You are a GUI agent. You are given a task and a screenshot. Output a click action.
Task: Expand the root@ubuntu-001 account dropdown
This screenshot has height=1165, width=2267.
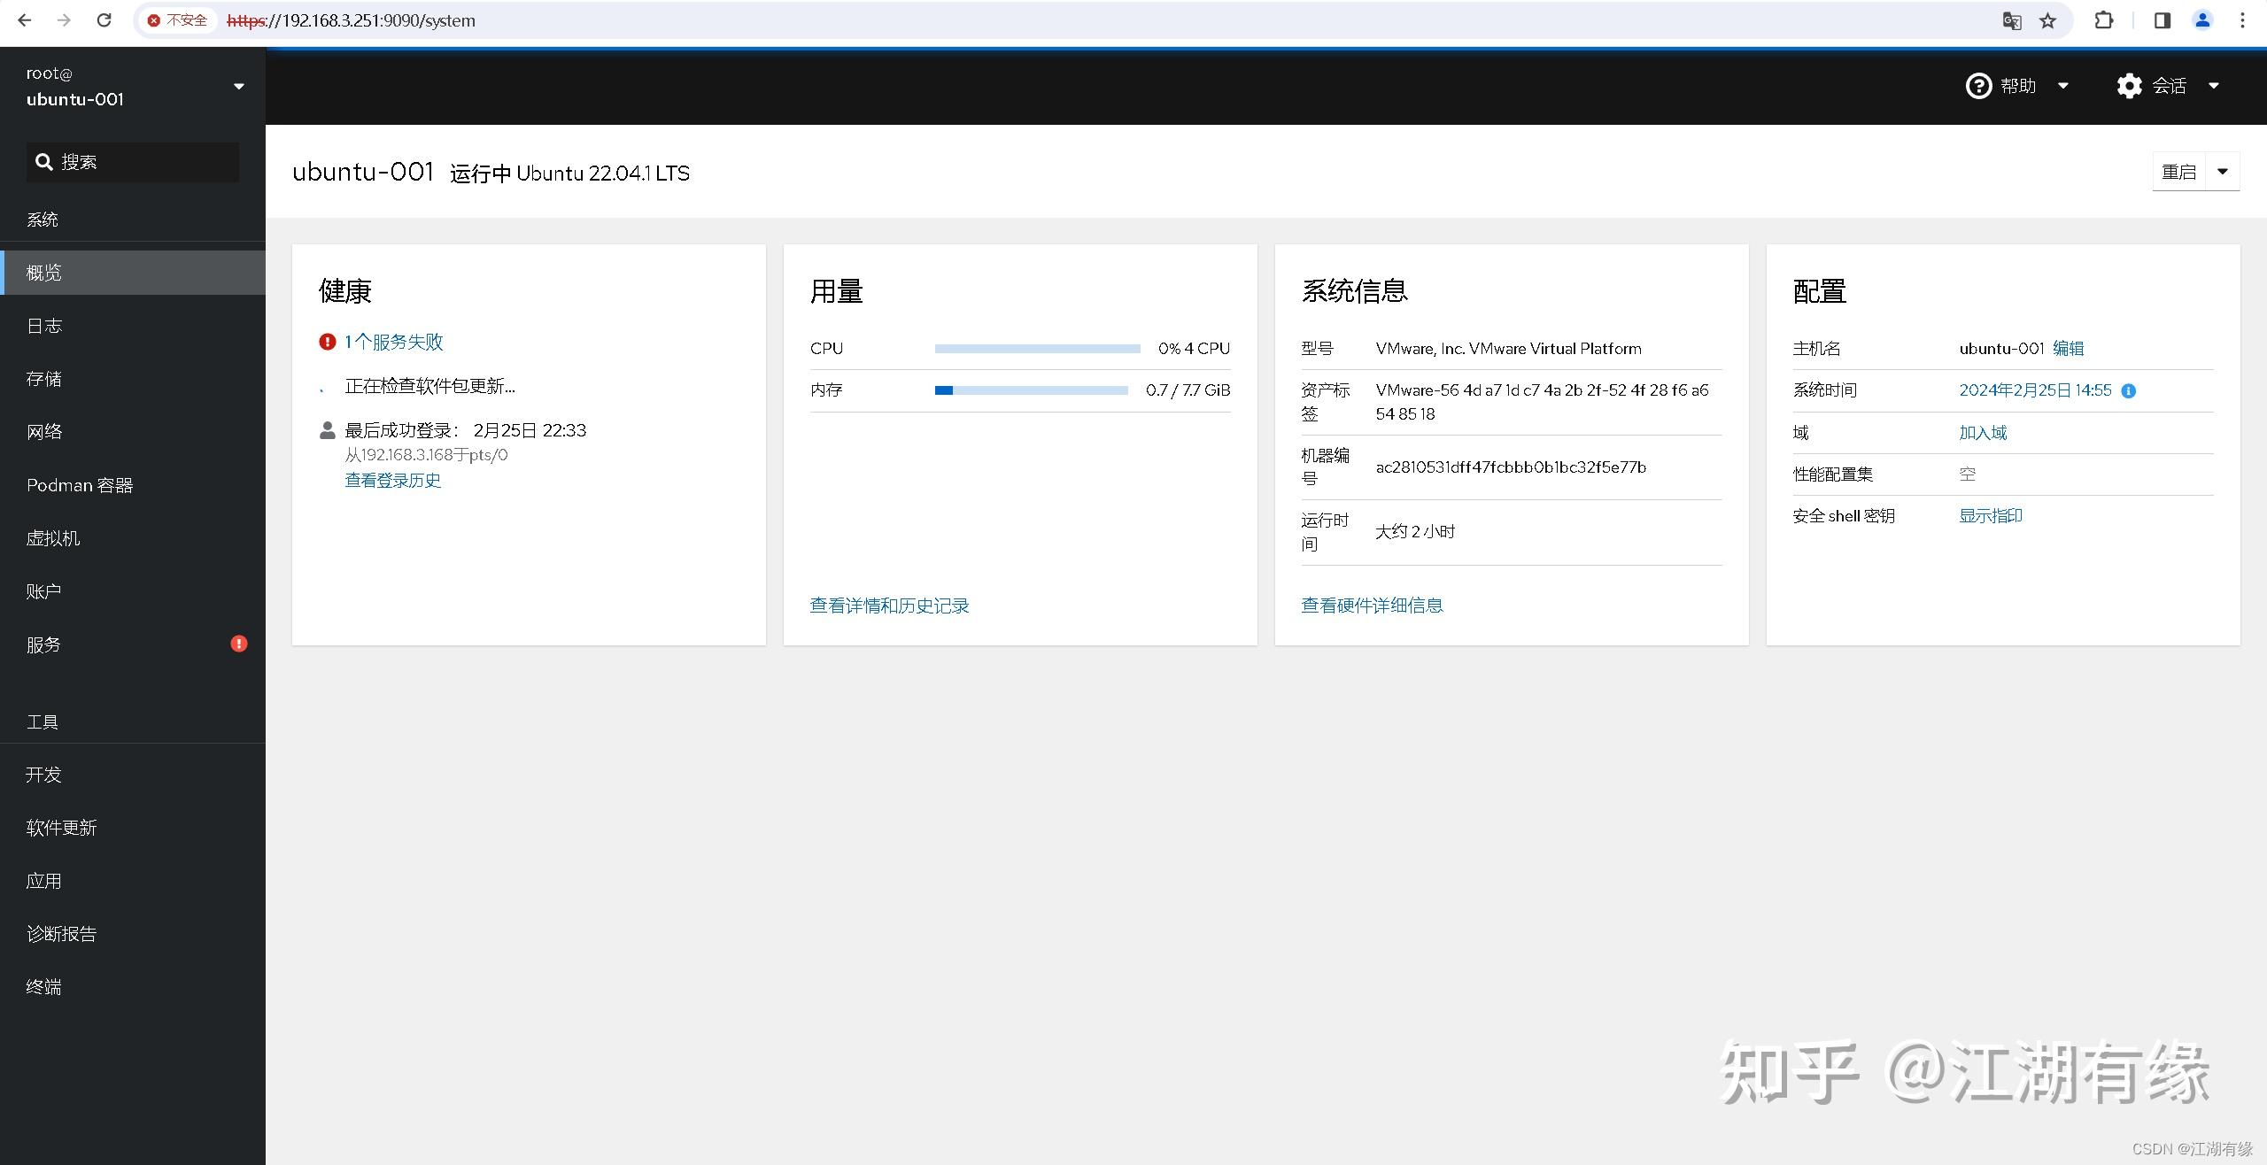pyautogui.click(x=237, y=85)
